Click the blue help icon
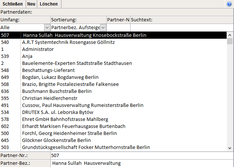This screenshot has width=234, height=167. 229,4
